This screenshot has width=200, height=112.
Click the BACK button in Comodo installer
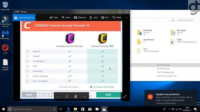29,95
